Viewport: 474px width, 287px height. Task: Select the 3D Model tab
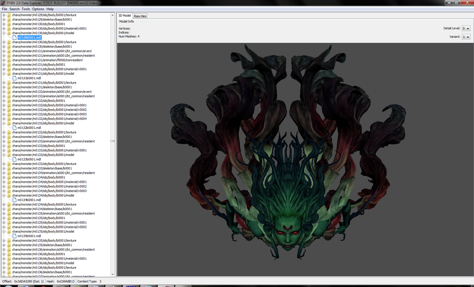click(x=124, y=16)
